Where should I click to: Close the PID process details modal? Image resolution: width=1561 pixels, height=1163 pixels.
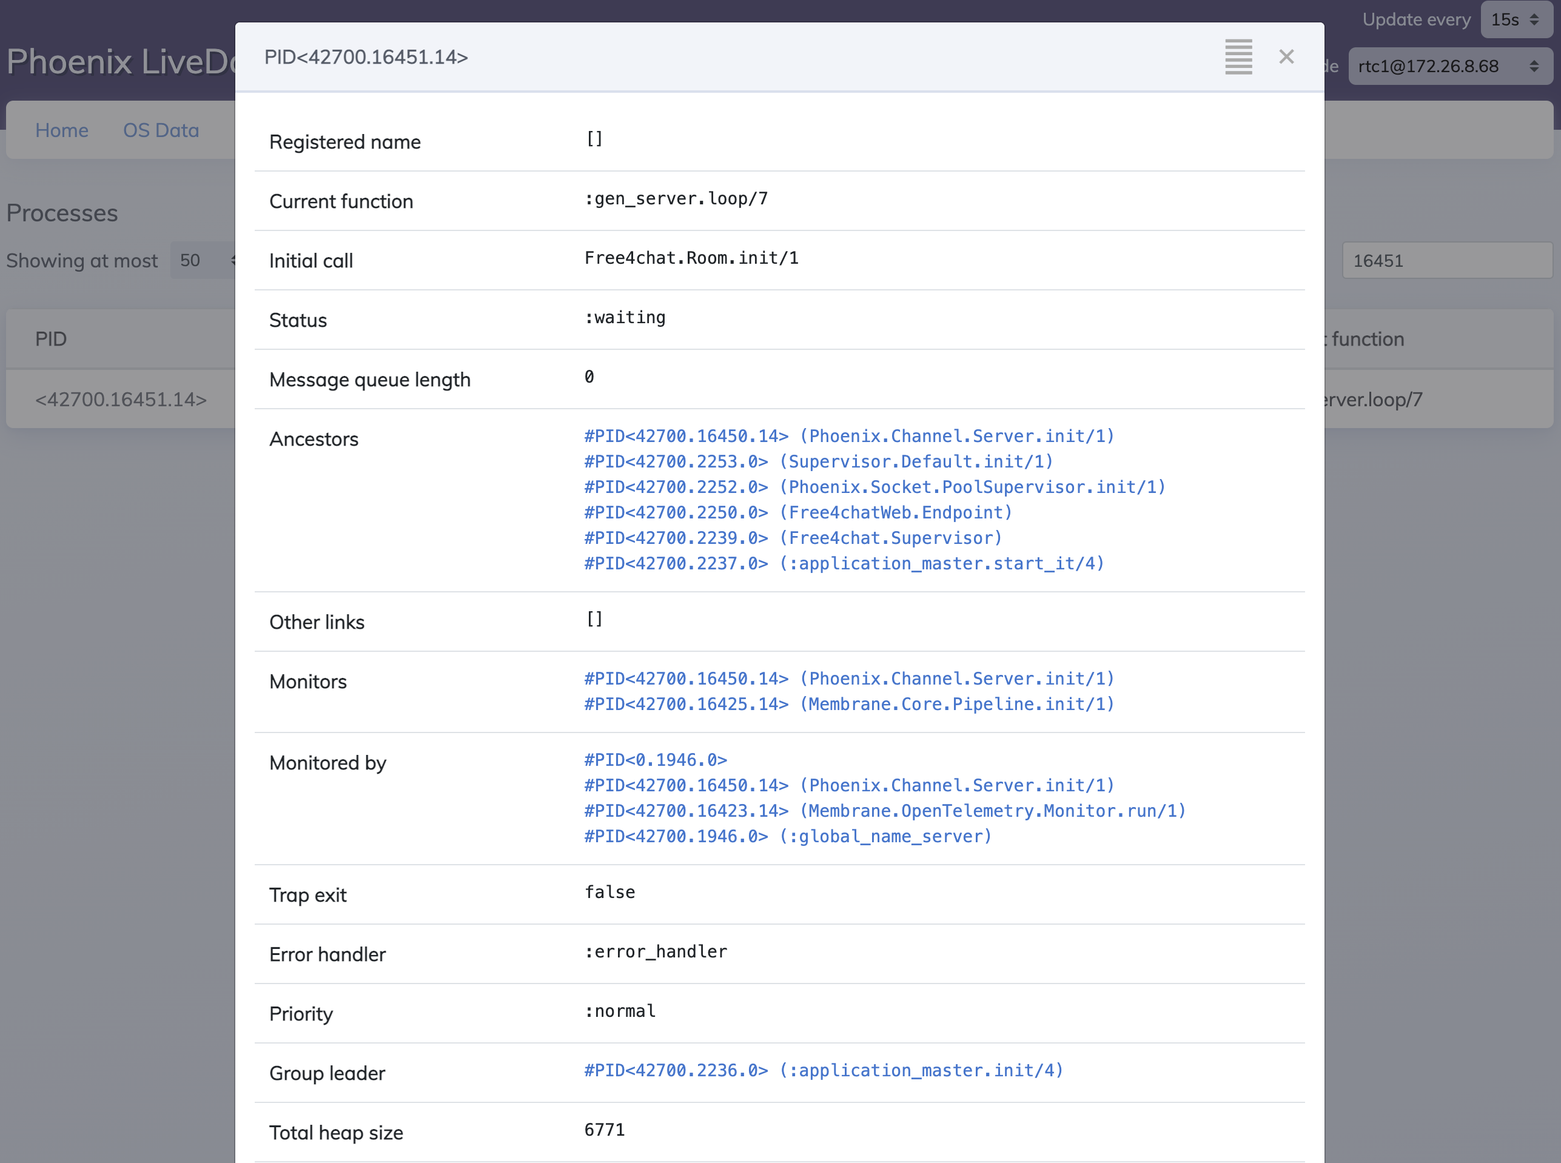click(x=1286, y=56)
